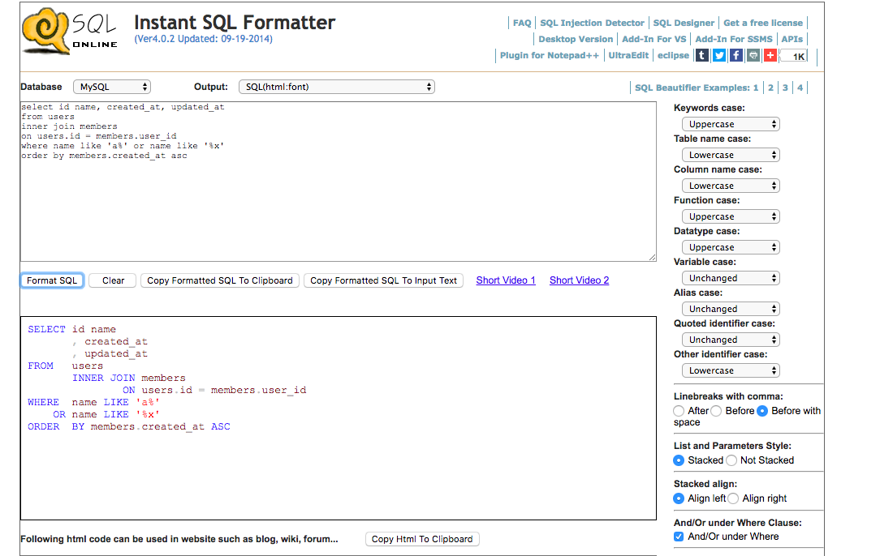Viewport: 880px width, 556px height.
Task: Click the print icon
Action: [x=753, y=55]
